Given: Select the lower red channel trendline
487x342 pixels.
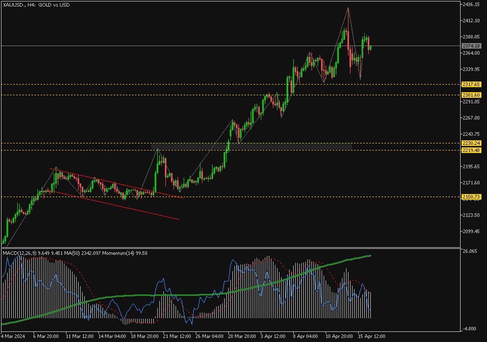Looking at the screenshot, I should point(117,206).
